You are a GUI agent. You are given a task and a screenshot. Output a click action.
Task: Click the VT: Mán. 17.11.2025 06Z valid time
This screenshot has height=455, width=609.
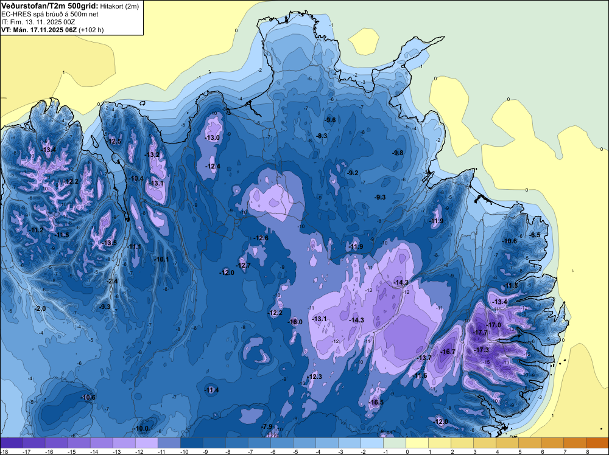(x=39, y=30)
